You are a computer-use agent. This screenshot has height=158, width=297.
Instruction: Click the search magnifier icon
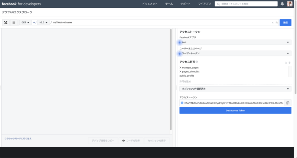point(218,4)
